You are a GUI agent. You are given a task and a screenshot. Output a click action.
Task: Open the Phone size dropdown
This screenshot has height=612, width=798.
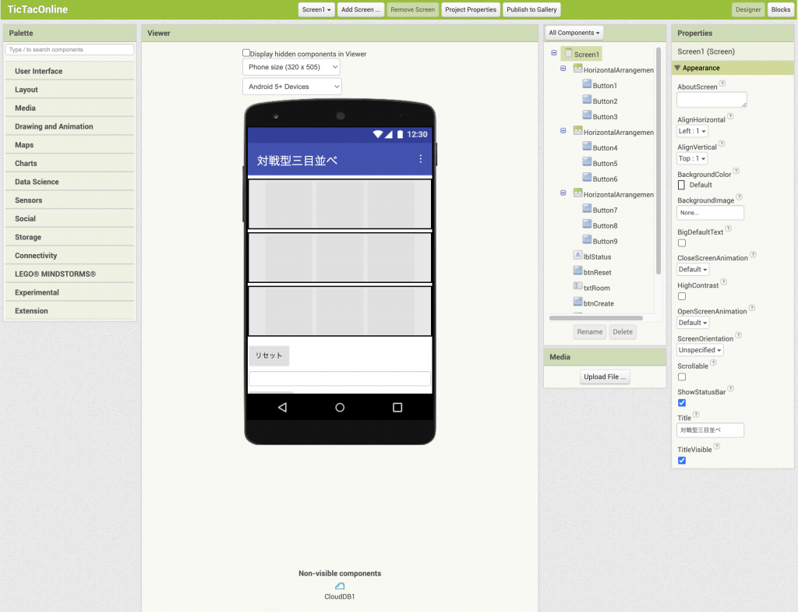[291, 67]
